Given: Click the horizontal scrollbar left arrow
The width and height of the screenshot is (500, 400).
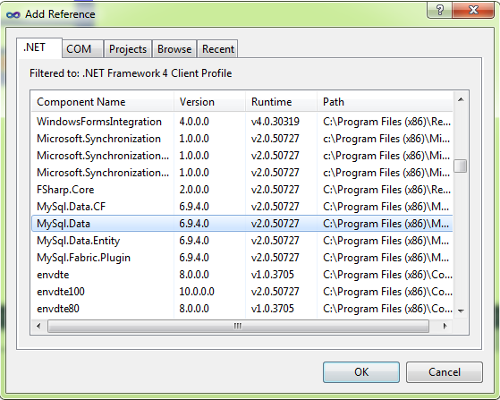Looking at the screenshot, I should [38, 326].
